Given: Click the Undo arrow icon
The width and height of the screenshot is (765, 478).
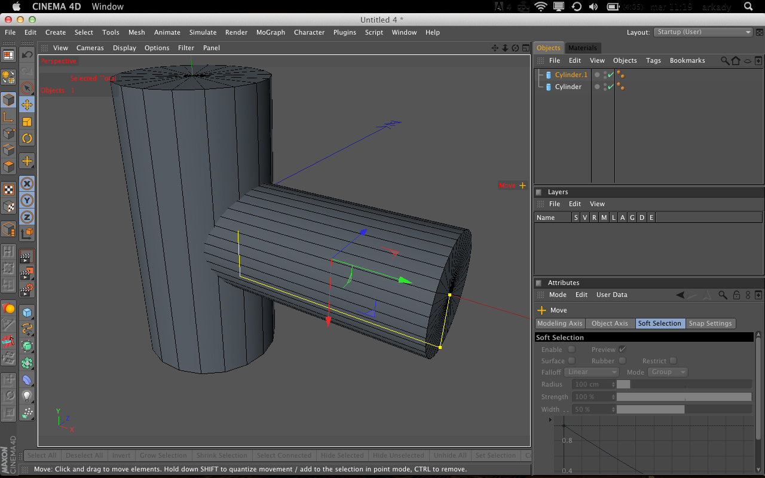Looking at the screenshot, I should (x=27, y=55).
